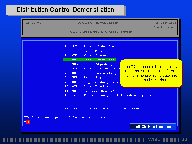The image size is (192, 144).
Task: Click the red menu option input field
Action: 28,122
